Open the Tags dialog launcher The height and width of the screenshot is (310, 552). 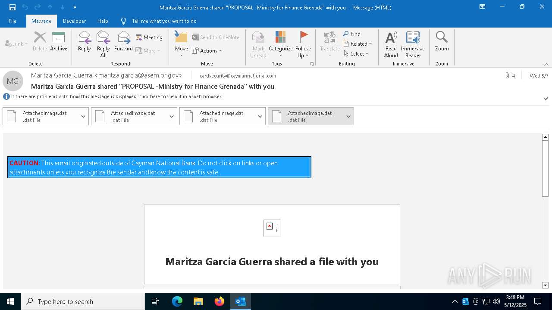pyautogui.click(x=312, y=64)
